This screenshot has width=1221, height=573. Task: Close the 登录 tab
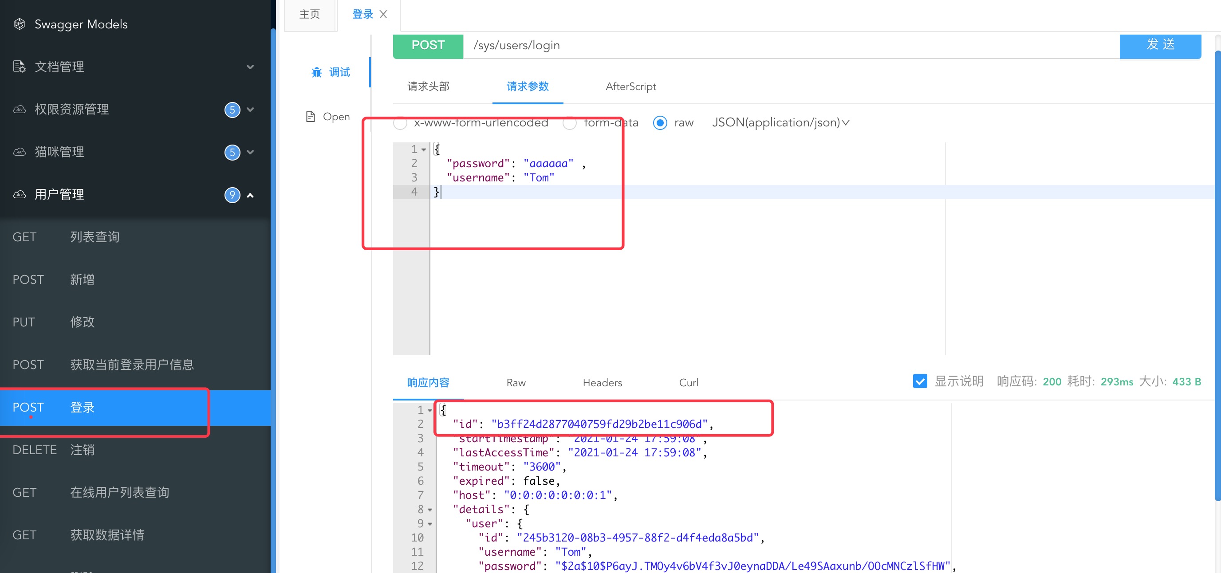click(383, 15)
